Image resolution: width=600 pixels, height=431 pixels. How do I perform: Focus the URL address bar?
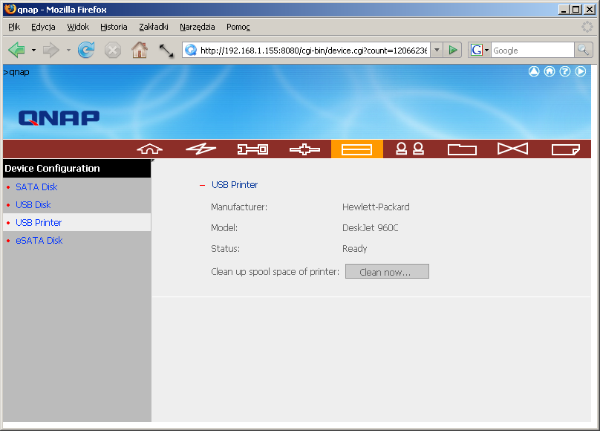point(313,50)
